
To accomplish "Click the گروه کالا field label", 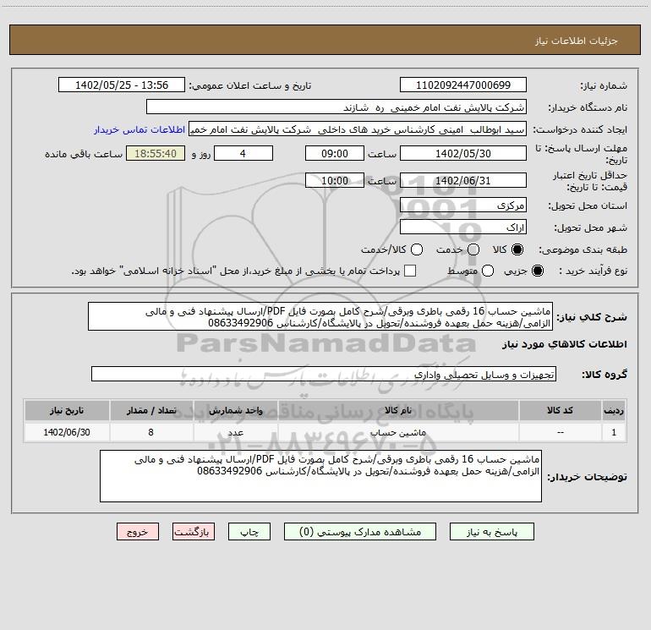I will coord(604,374).
